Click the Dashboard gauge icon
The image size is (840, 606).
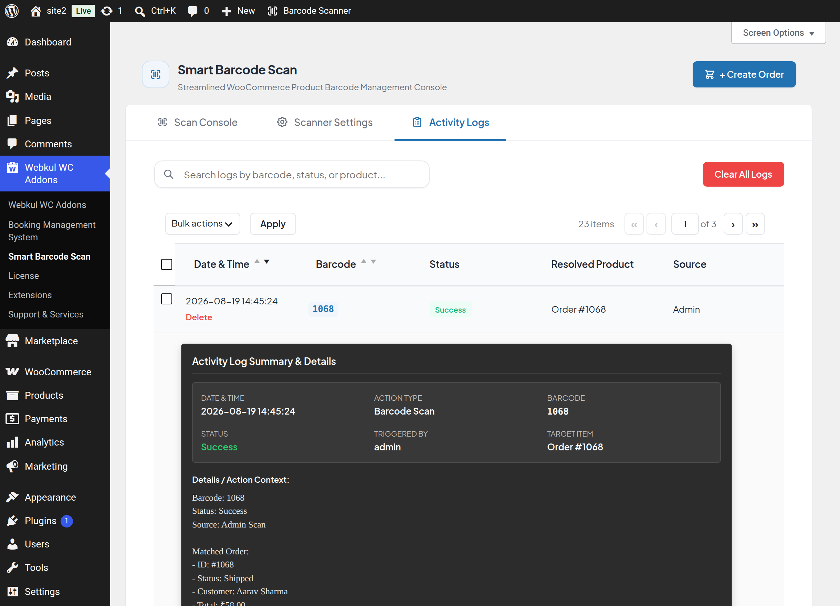(12, 42)
